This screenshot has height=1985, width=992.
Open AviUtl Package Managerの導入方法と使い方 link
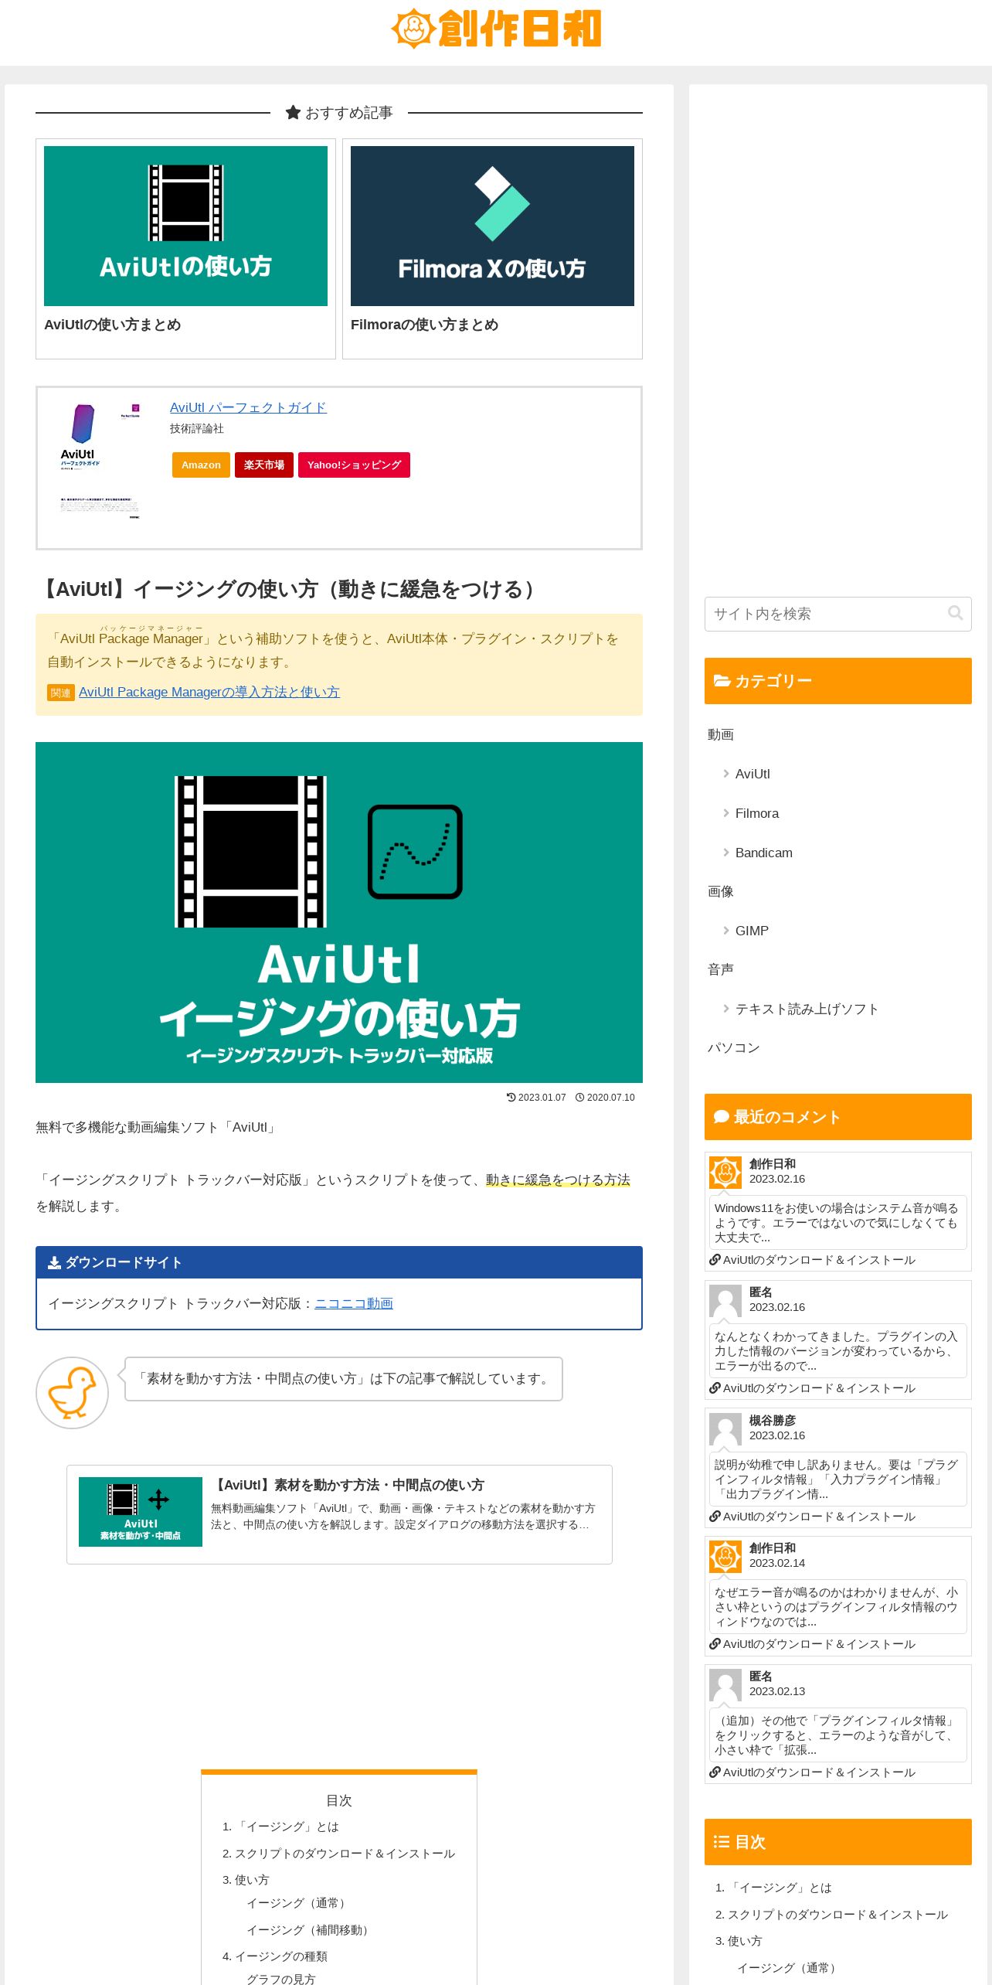coord(209,692)
